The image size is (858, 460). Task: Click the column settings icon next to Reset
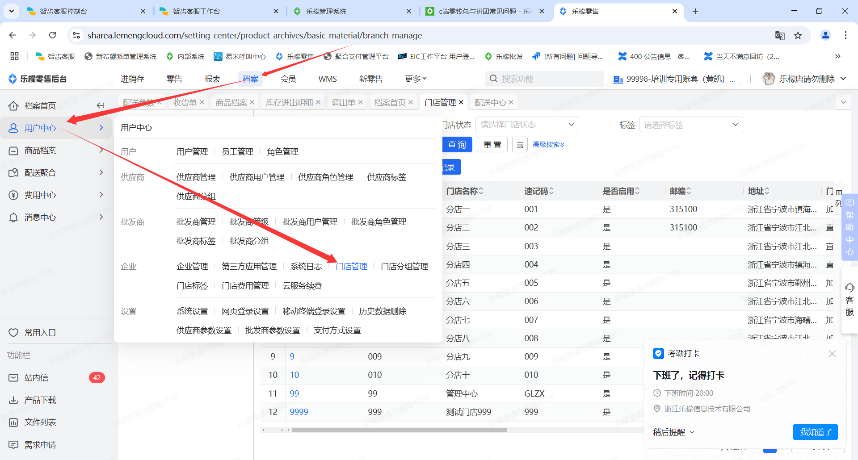[520, 145]
